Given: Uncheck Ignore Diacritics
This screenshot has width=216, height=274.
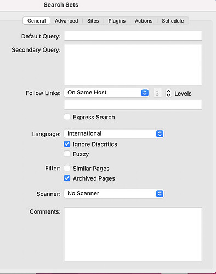Looking at the screenshot, I should tap(67, 144).
